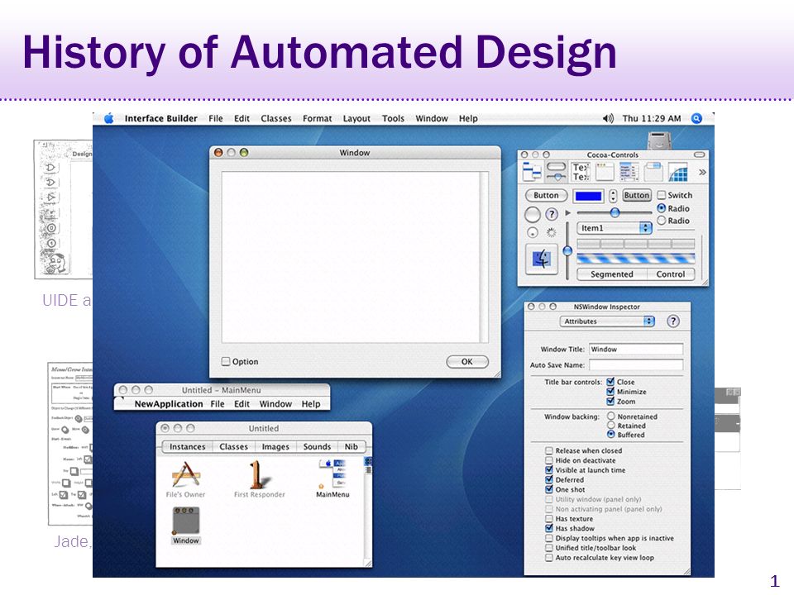794x595 pixels.
Task: Open the Help menu in MainMenu window
Action: pyautogui.click(x=311, y=404)
